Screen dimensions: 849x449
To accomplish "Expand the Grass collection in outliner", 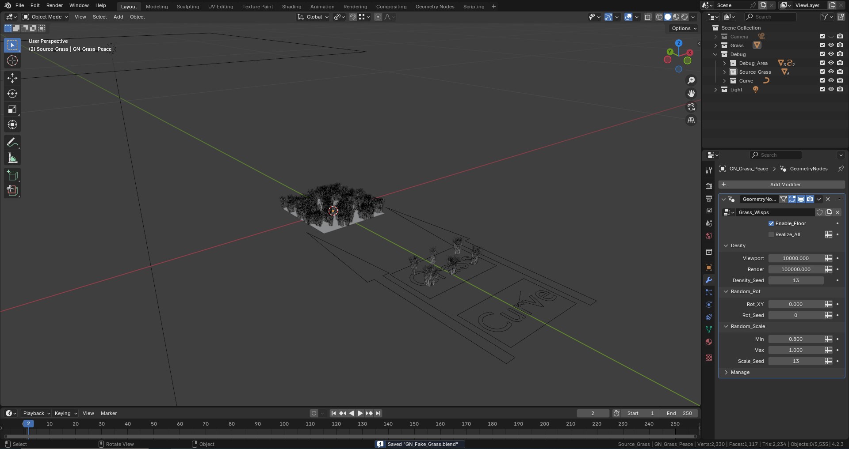I will coord(715,45).
